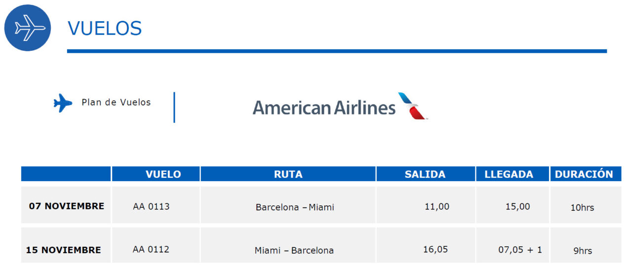This screenshot has height=271, width=632.
Task: Click flight number AA 0112
Action: click(x=151, y=249)
